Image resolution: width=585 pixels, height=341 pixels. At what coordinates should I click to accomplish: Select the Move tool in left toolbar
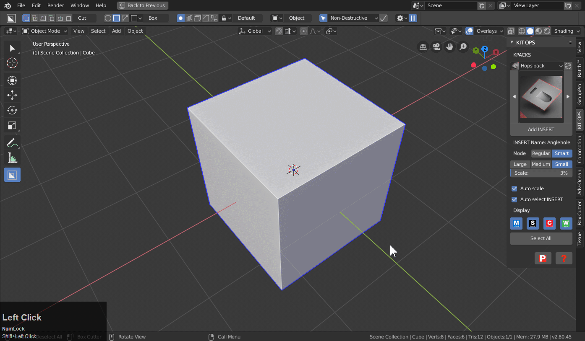point(12,95)
